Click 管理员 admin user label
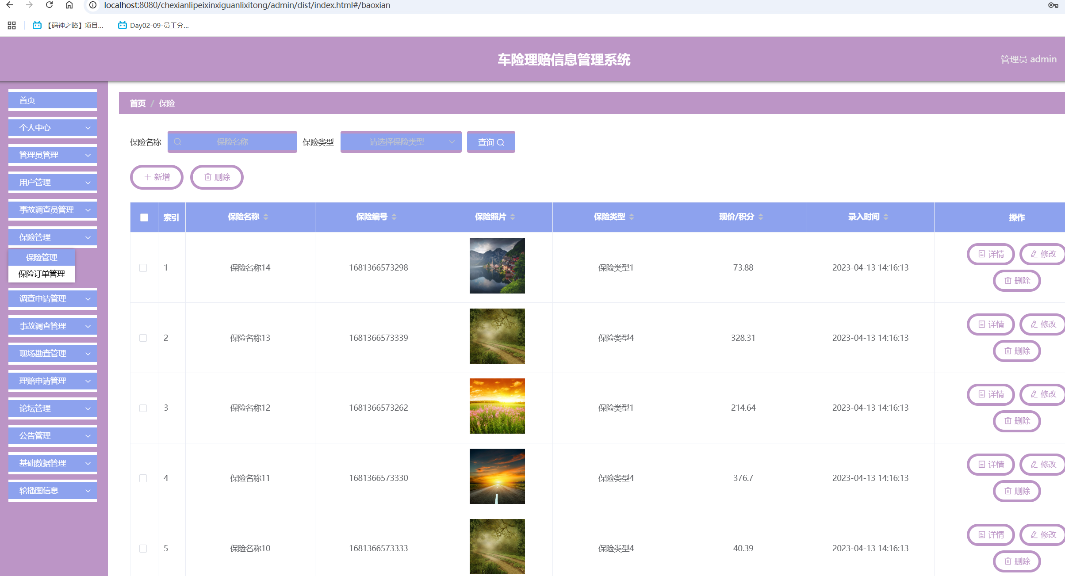This screenshot has height=576, width=1065. coord(1028,59)
